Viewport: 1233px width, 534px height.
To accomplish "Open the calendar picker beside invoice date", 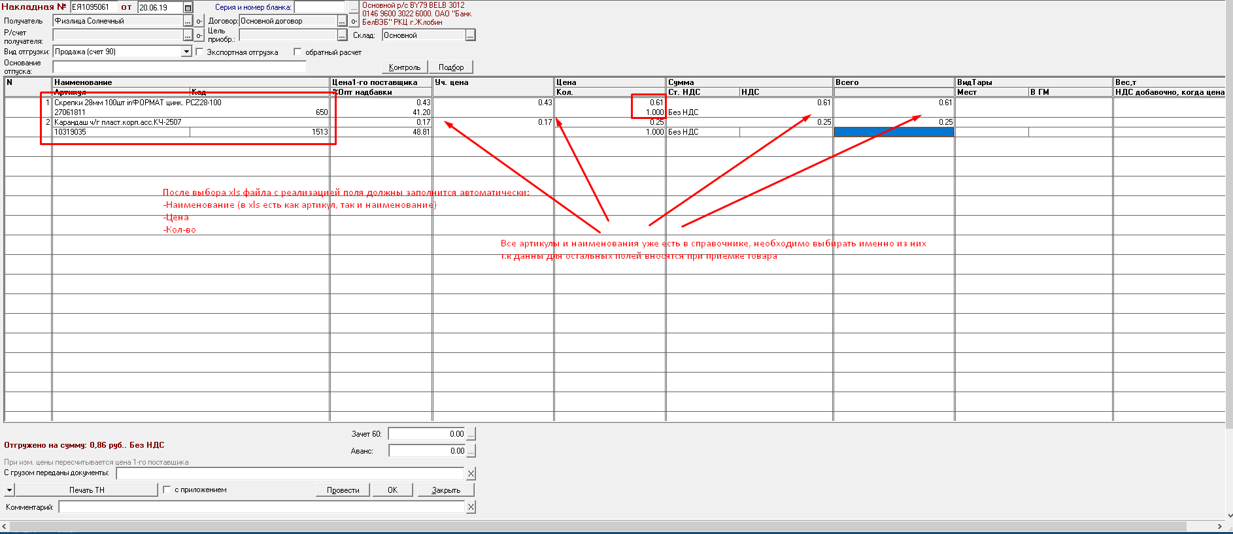I will 188,8.
